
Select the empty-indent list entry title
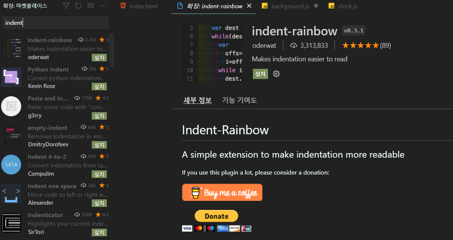[48, 128]
